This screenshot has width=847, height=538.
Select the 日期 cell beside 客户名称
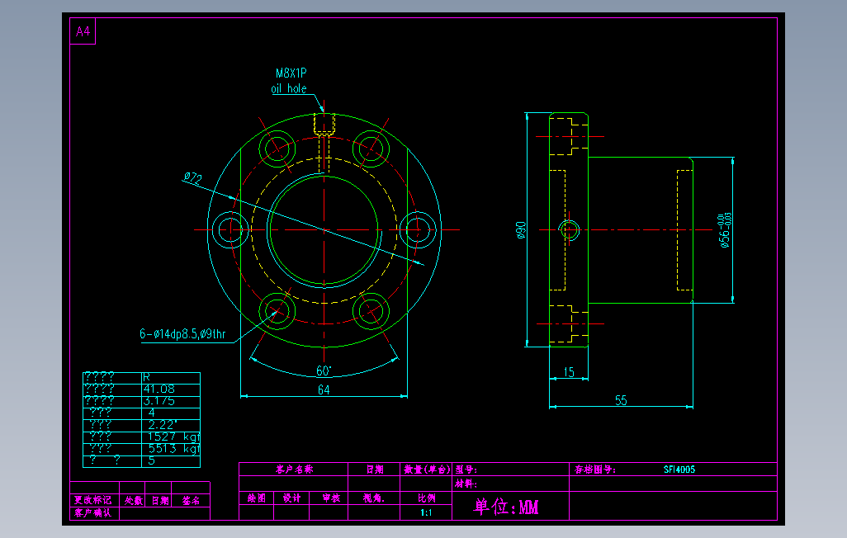374,469
